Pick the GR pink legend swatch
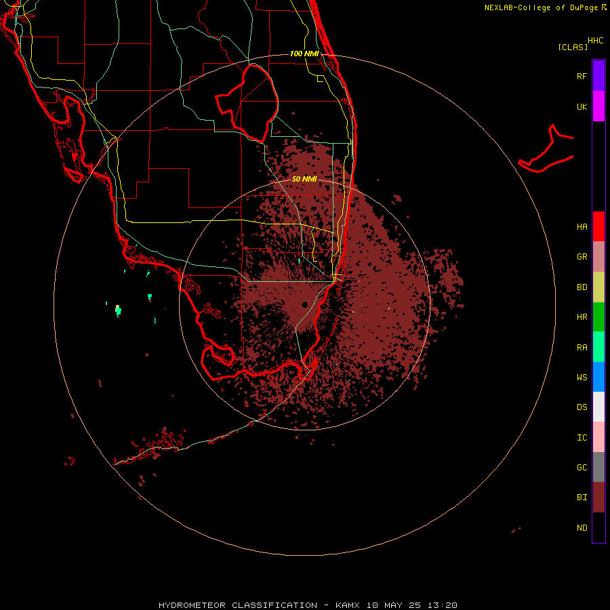The width and height of the screenshot is (610, 610). pyautogui.click(x=598, y=257)
